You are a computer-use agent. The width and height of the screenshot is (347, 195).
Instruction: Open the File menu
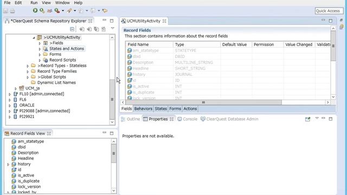(x=7, y=3)
